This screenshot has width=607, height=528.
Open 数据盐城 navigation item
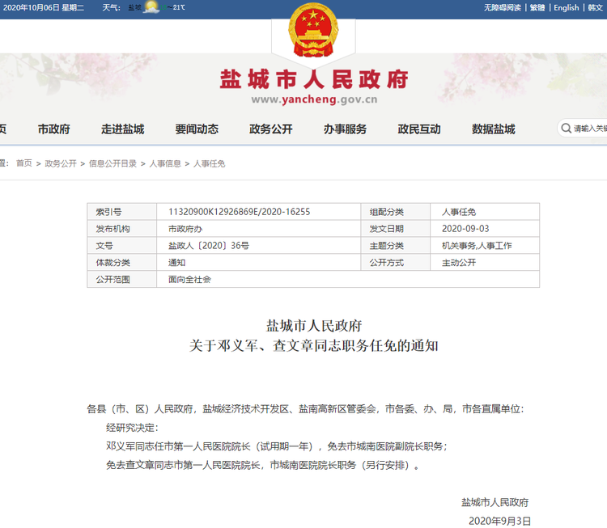[x=493, y=129]
